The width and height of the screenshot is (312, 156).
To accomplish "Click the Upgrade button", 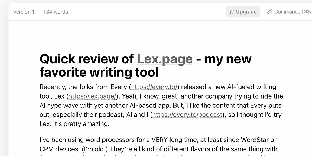I will click(243, 12).
